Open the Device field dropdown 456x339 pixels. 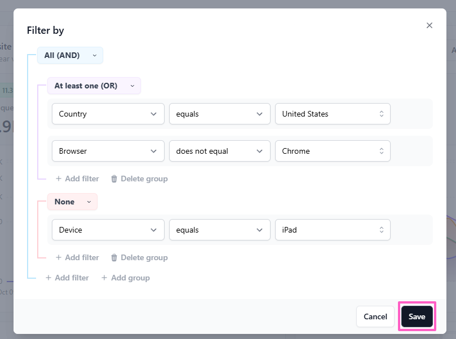(x=108, y=230)
